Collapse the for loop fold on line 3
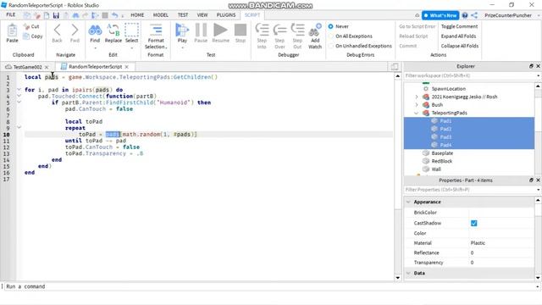 [19, 90]
